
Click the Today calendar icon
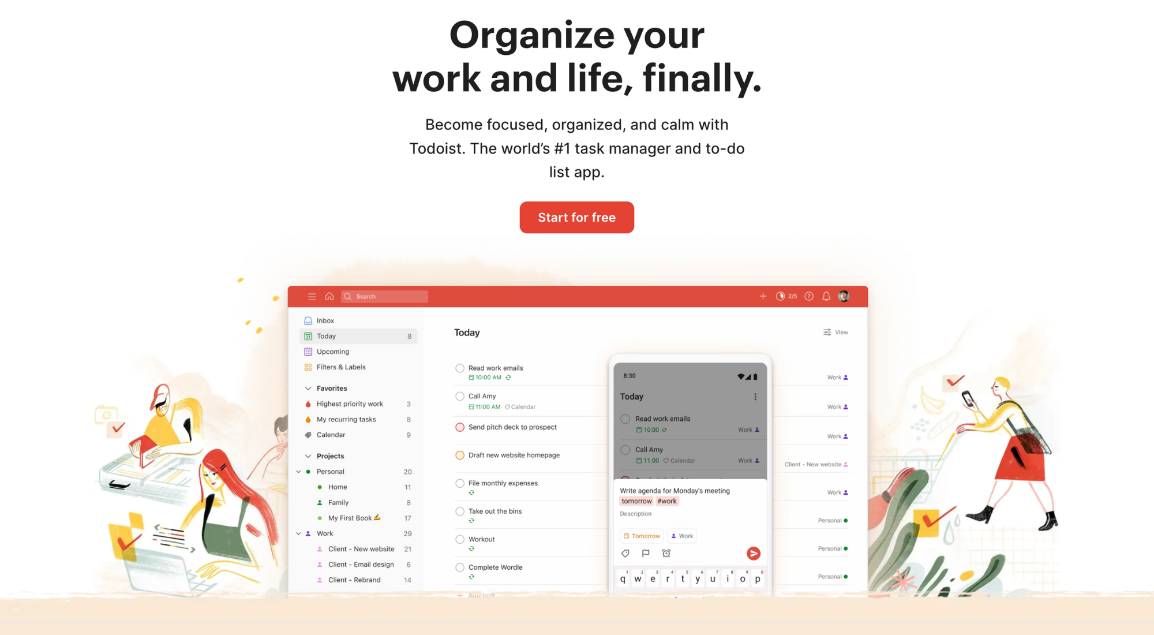[x=308, y=335]
